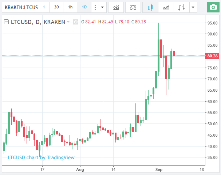This screenshot has height=175, width=221.
Task: Click the Sep date axis label
Action: [159, 170]
